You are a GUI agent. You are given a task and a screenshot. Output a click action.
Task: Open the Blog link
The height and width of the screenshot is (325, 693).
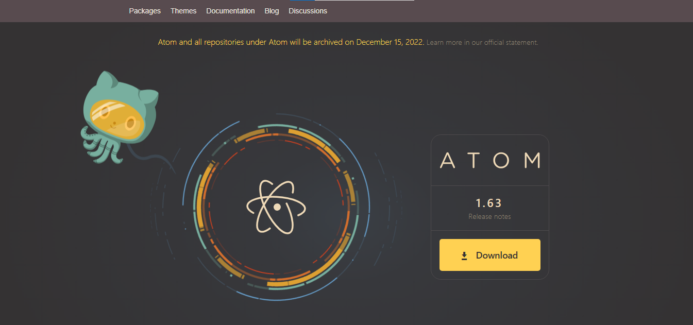coord(272,11)
